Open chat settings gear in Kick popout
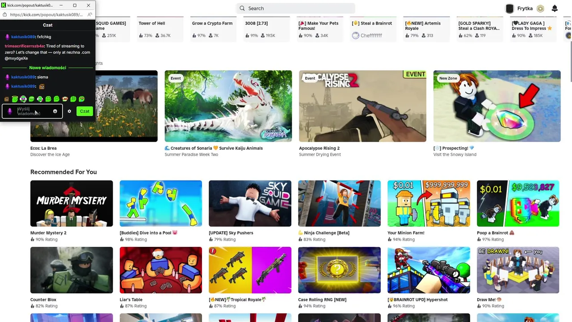Image resolution: width=572 pixels, height=322 pixels. click(69, 111)
